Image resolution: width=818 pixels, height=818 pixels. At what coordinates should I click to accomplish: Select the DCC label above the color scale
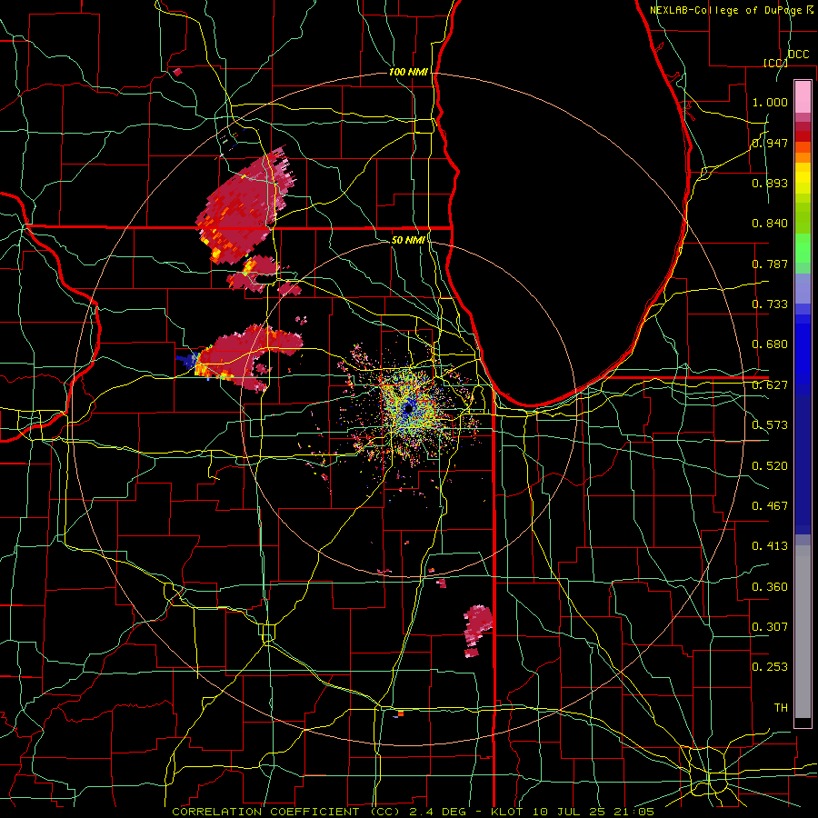[x=798, y=55]
